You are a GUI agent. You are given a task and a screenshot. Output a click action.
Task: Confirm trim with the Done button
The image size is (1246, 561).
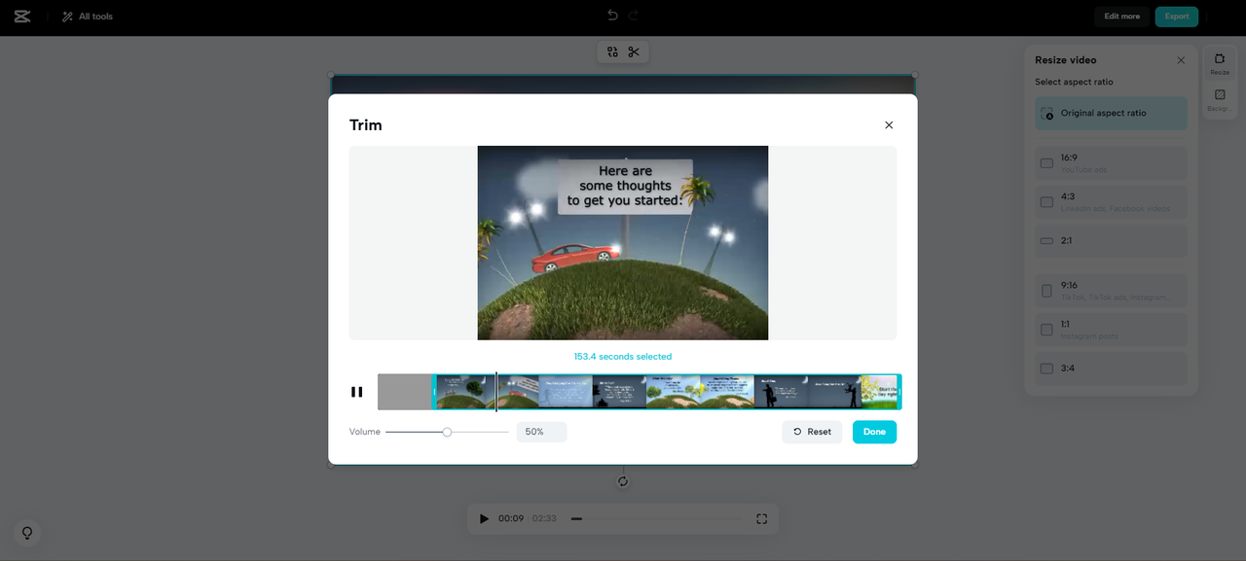[873, 431]
